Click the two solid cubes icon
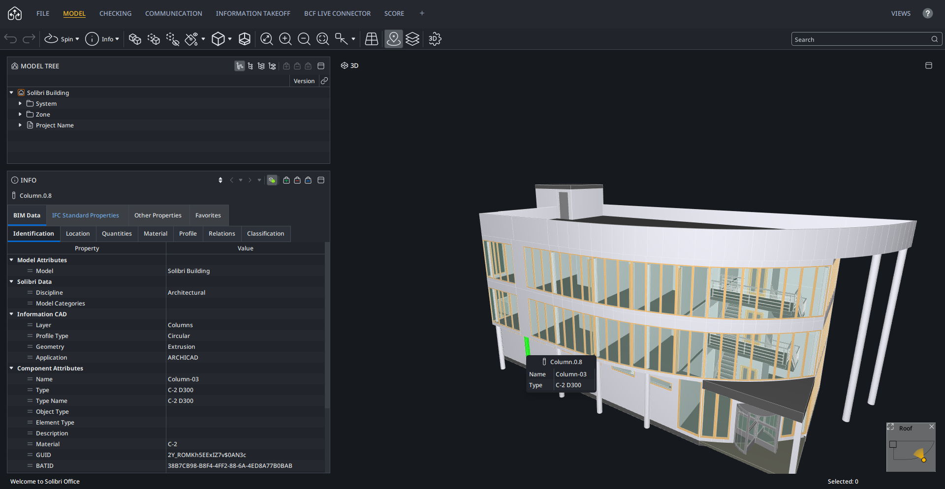 click(135, 39)
